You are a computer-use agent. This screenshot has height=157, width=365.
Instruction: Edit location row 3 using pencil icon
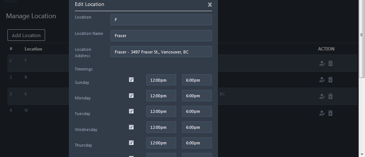coord(322,97)
